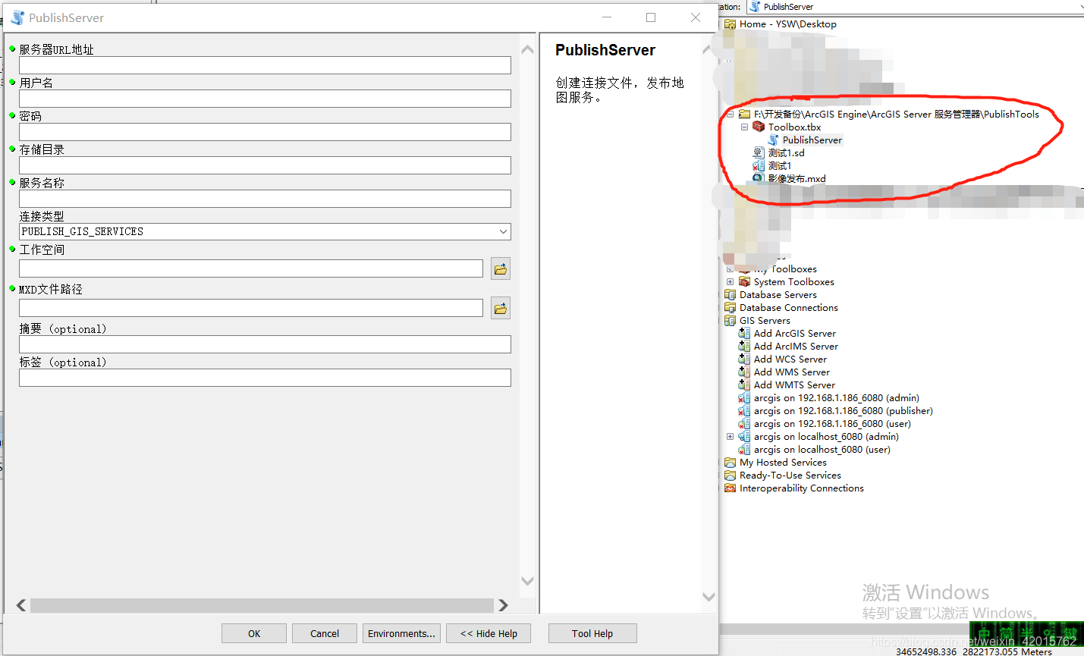Maximize the PublishServer dialog window

point(651,17)
